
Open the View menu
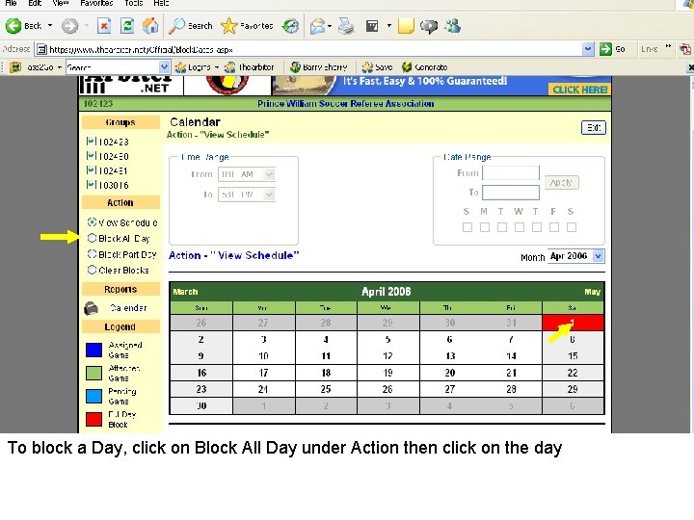(x=60, y=3)
